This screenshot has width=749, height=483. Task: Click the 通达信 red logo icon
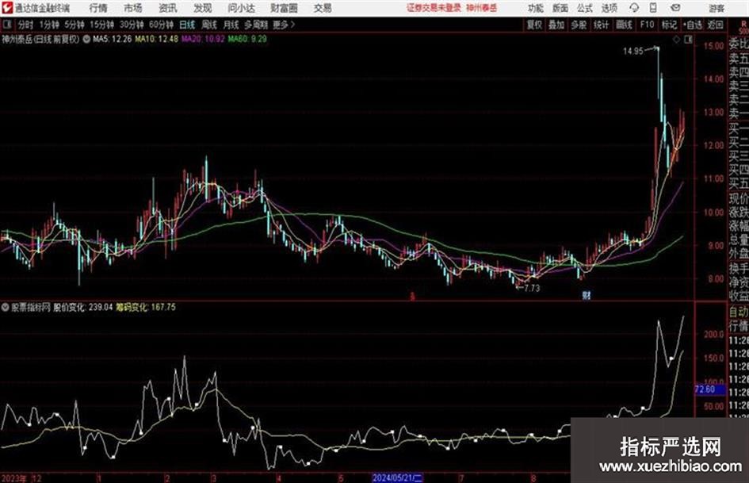[x=6, y=8]
